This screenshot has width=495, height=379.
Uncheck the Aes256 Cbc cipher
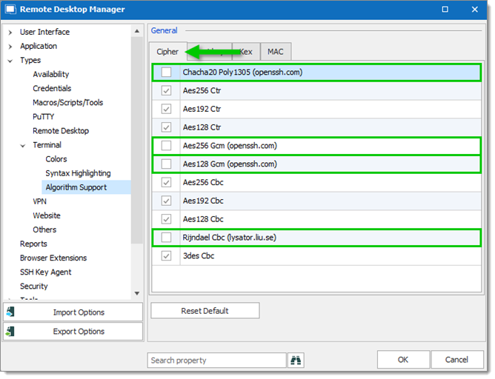[166, 182]
